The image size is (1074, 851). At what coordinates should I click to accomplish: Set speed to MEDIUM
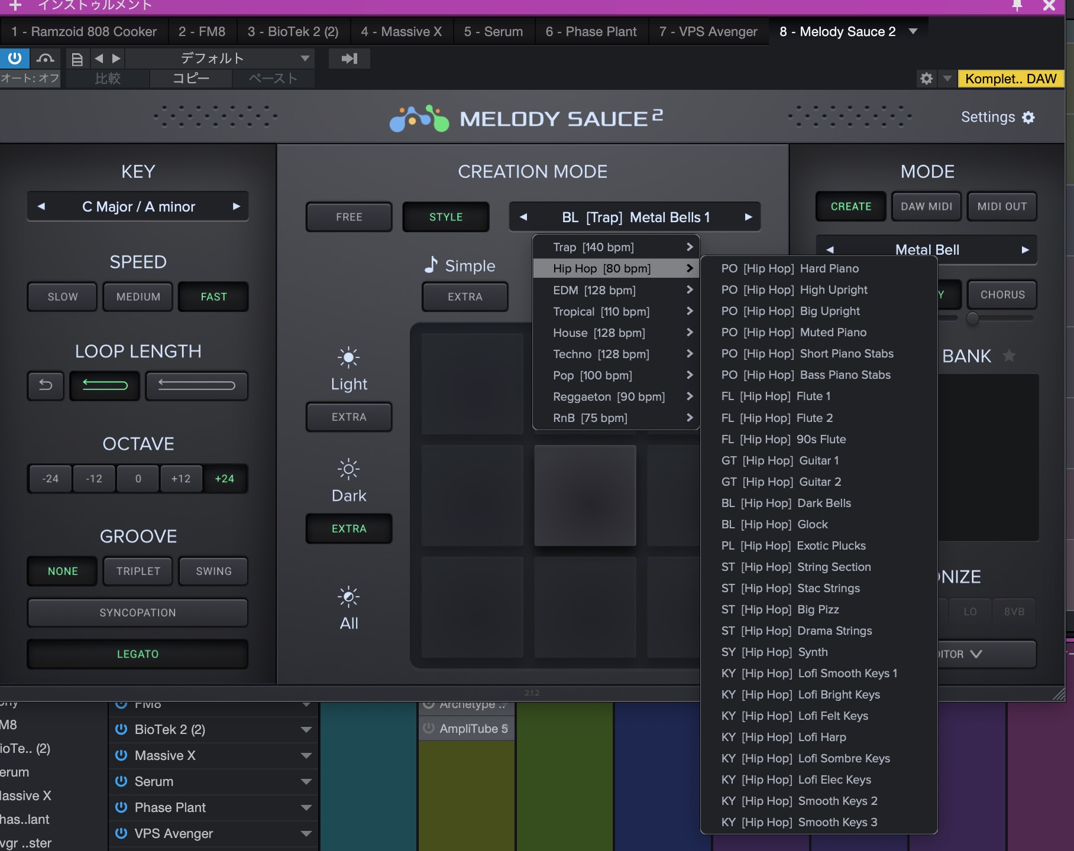[x=138, y=297]
